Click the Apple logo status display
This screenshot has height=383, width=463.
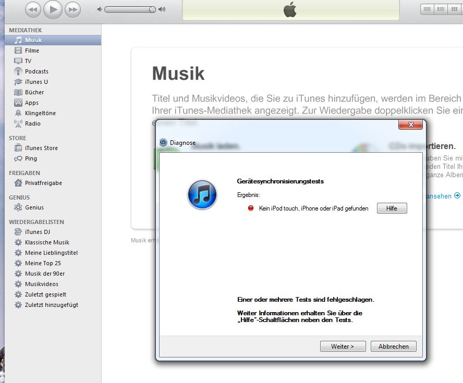click(x=290, y=10)
